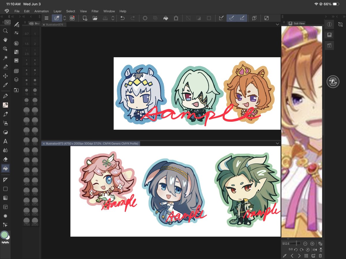Click the Fill bucket command bar icon
The height and width of the screenshot is (259, 346).
(x=166, y=18)
